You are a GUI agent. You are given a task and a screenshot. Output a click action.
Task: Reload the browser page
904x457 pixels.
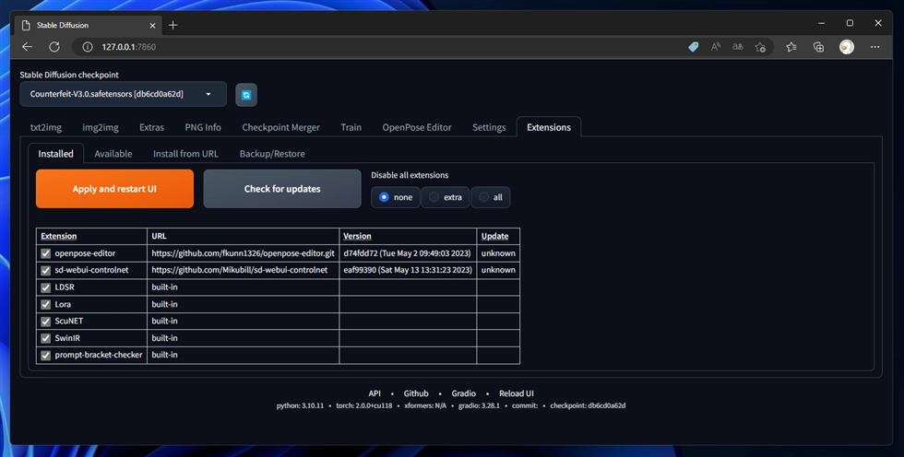click(54, 47)
